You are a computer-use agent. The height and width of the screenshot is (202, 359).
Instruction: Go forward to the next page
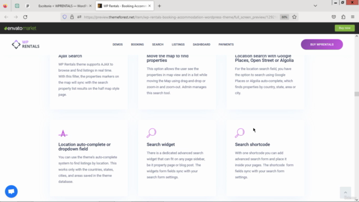click(x=16, y=17)
